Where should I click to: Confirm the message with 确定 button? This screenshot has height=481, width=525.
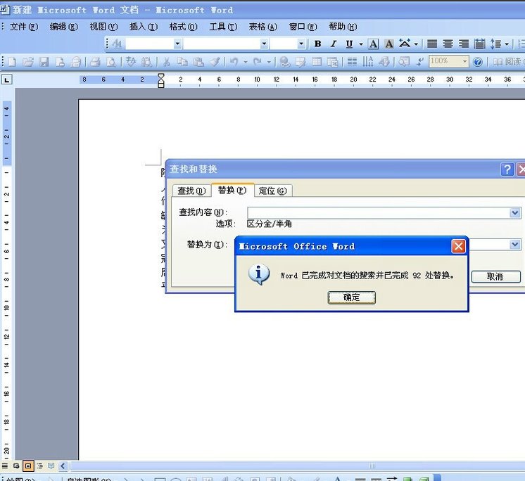point(352,297)
